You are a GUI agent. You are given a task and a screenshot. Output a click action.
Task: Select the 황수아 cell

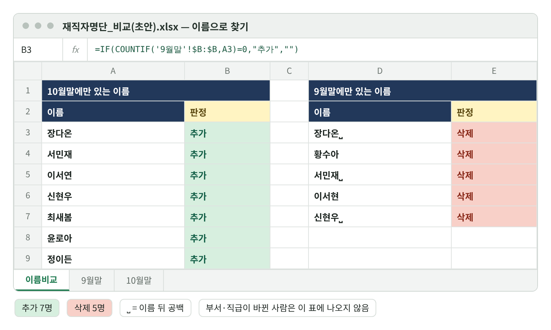[x=380, y=153]
